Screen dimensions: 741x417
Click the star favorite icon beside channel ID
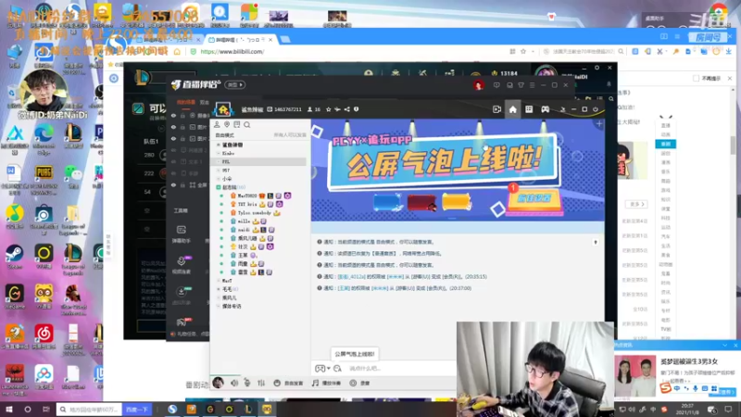(329, 109)
